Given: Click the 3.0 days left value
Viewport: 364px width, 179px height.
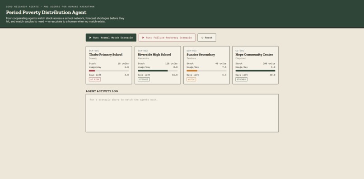Looking at the screenshot, I should 126,75.
